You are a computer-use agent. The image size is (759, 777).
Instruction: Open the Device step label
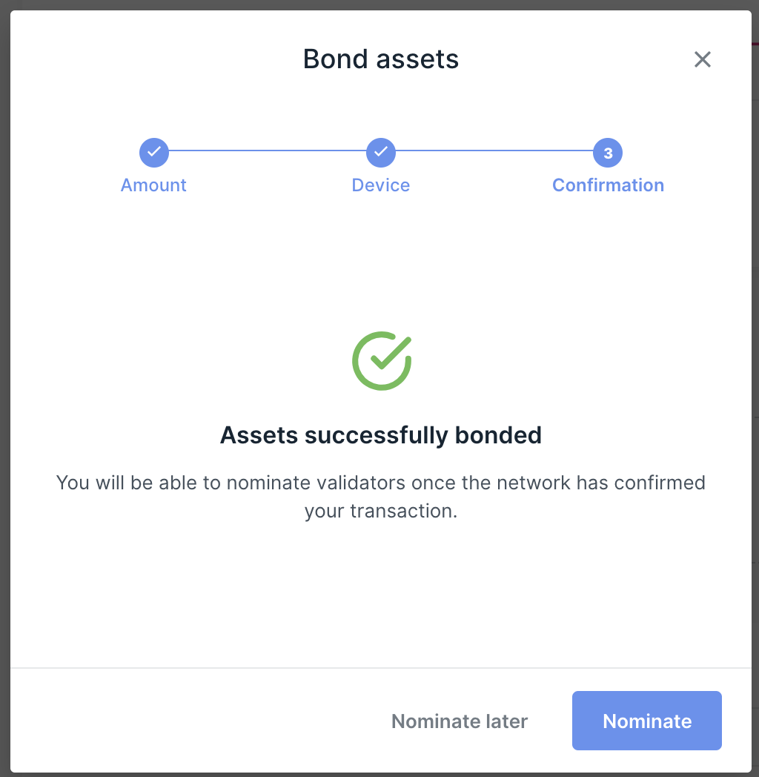(x=381, y=185)
